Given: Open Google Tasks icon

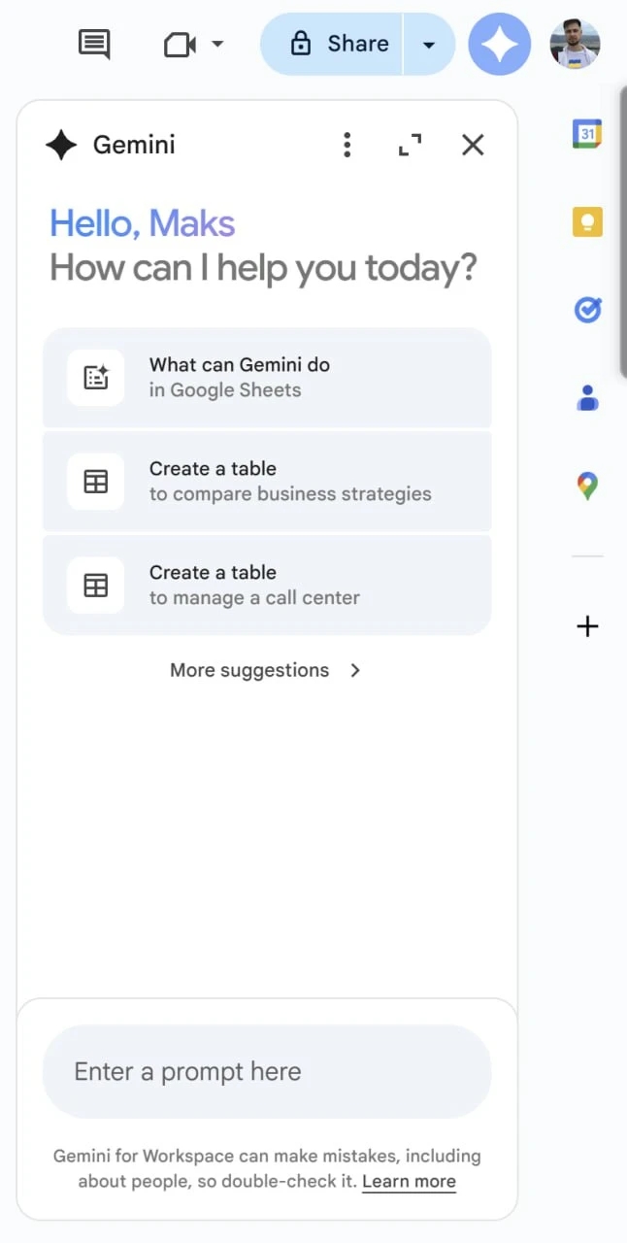Looking at the screenshot, I should (587, 310).
